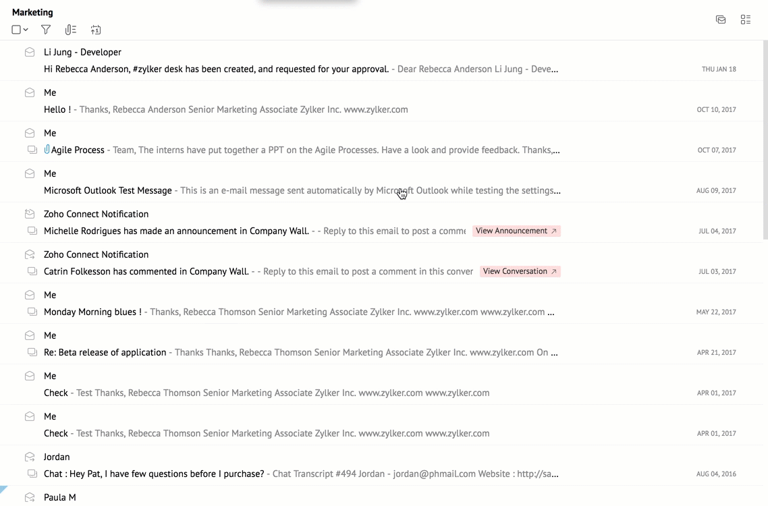The height and width of the screenshot is (506, 768).
Task: Click the View Announcement button
Action: tap(516, 231)
